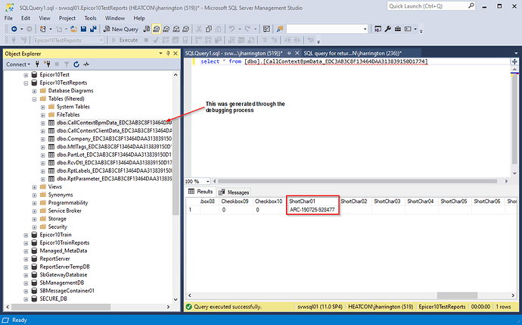
Task: Switch to the Messages tab
Action: pyautogui.click(x=235, y=192)
